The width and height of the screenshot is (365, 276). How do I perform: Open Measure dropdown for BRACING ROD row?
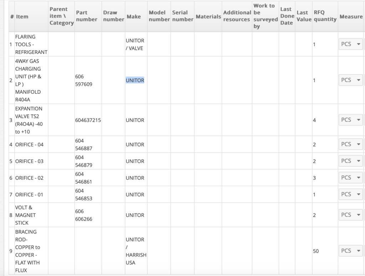pyautogui.click(x=350, y=251)
